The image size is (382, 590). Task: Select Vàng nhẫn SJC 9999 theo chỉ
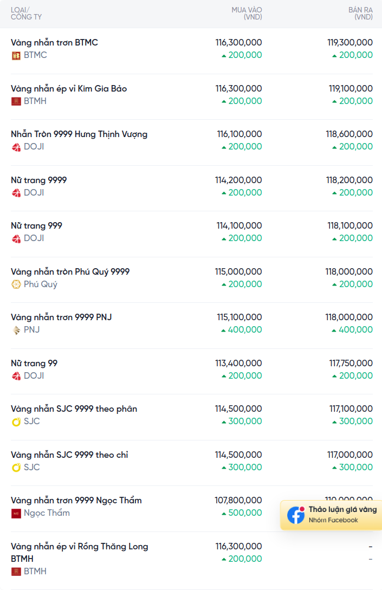(x=69, y=455)
